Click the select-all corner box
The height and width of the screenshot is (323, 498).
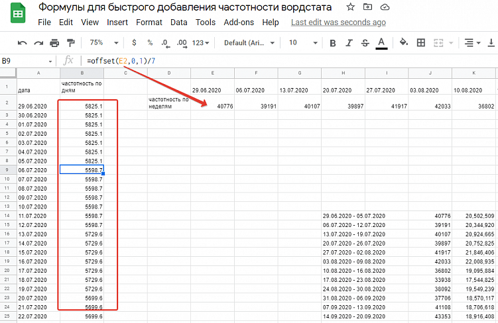(8, 73)
